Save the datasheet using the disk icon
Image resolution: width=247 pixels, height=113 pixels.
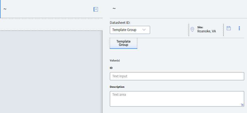229,28
